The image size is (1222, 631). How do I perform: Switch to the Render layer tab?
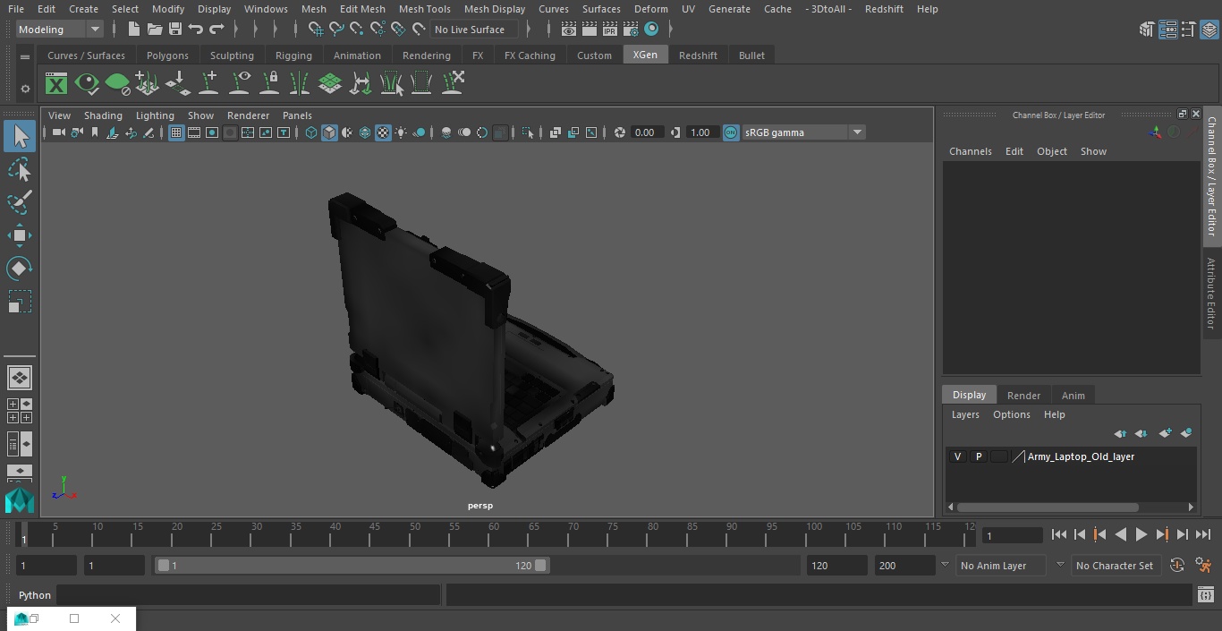click(1023, 396)
